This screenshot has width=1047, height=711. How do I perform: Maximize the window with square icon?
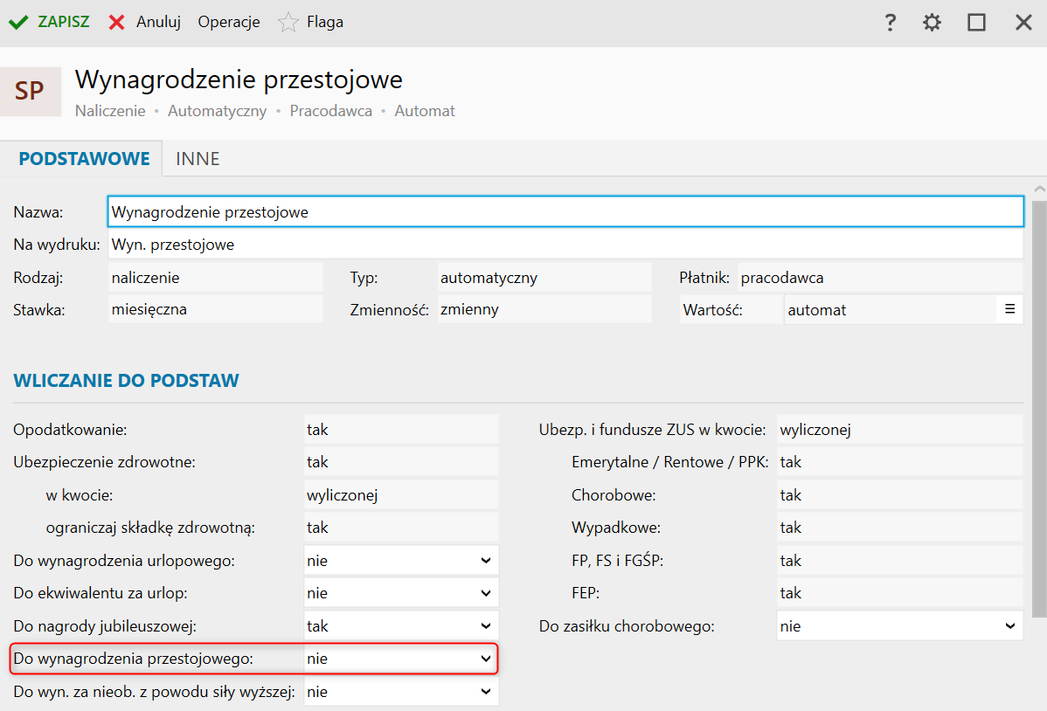click(976, 22)
